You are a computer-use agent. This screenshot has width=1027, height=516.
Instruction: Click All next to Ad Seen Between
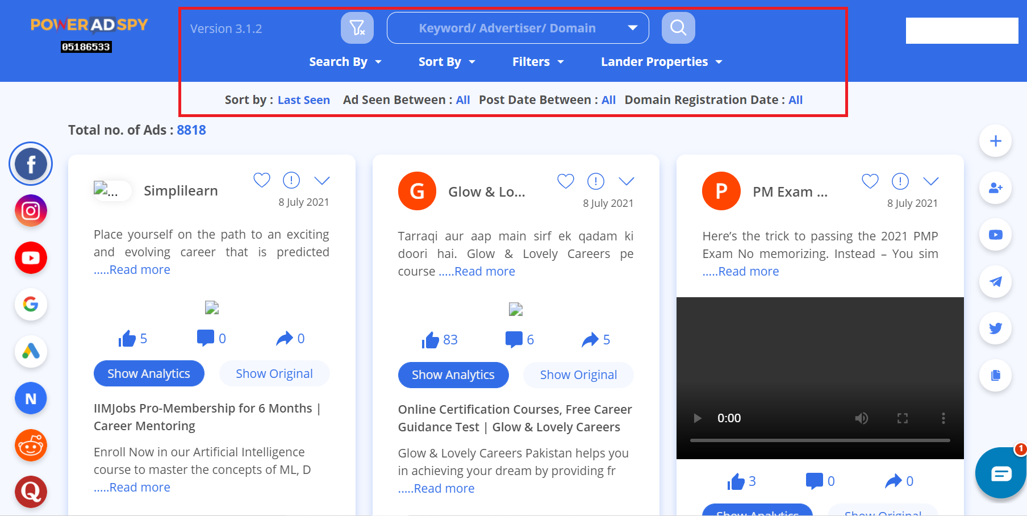463,100
